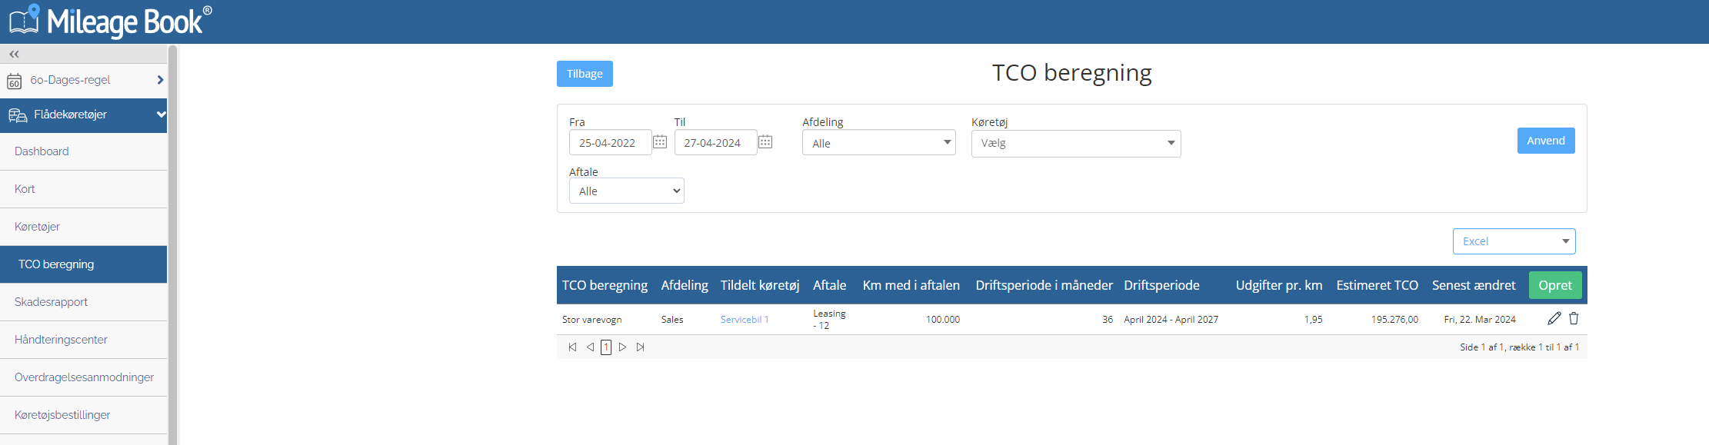Click the 100.000 km cell
The width and height of the screenshot is (1709, 445).
click(x=943, y=320)
